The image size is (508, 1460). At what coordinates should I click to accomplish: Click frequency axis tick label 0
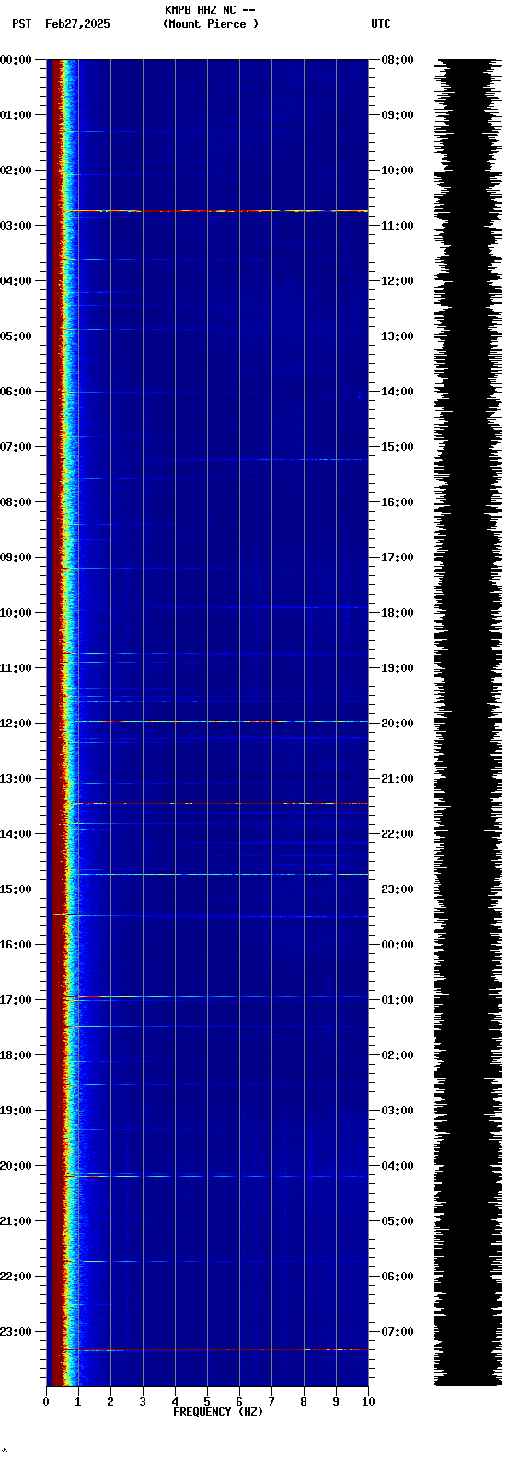point(46,1402)
